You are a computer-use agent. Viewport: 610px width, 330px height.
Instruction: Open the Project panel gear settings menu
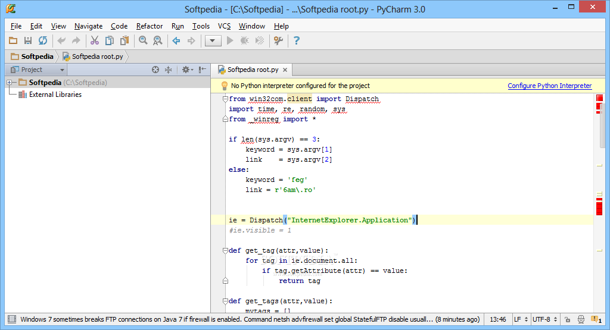click(188, 70)
